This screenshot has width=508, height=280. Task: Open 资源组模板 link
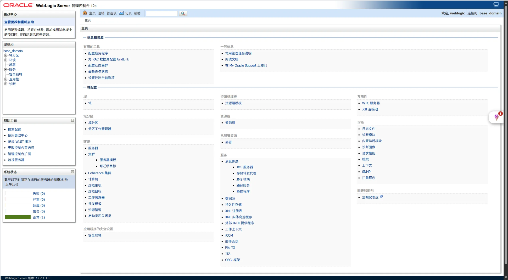pyautogui.click(x=233, y=103)
